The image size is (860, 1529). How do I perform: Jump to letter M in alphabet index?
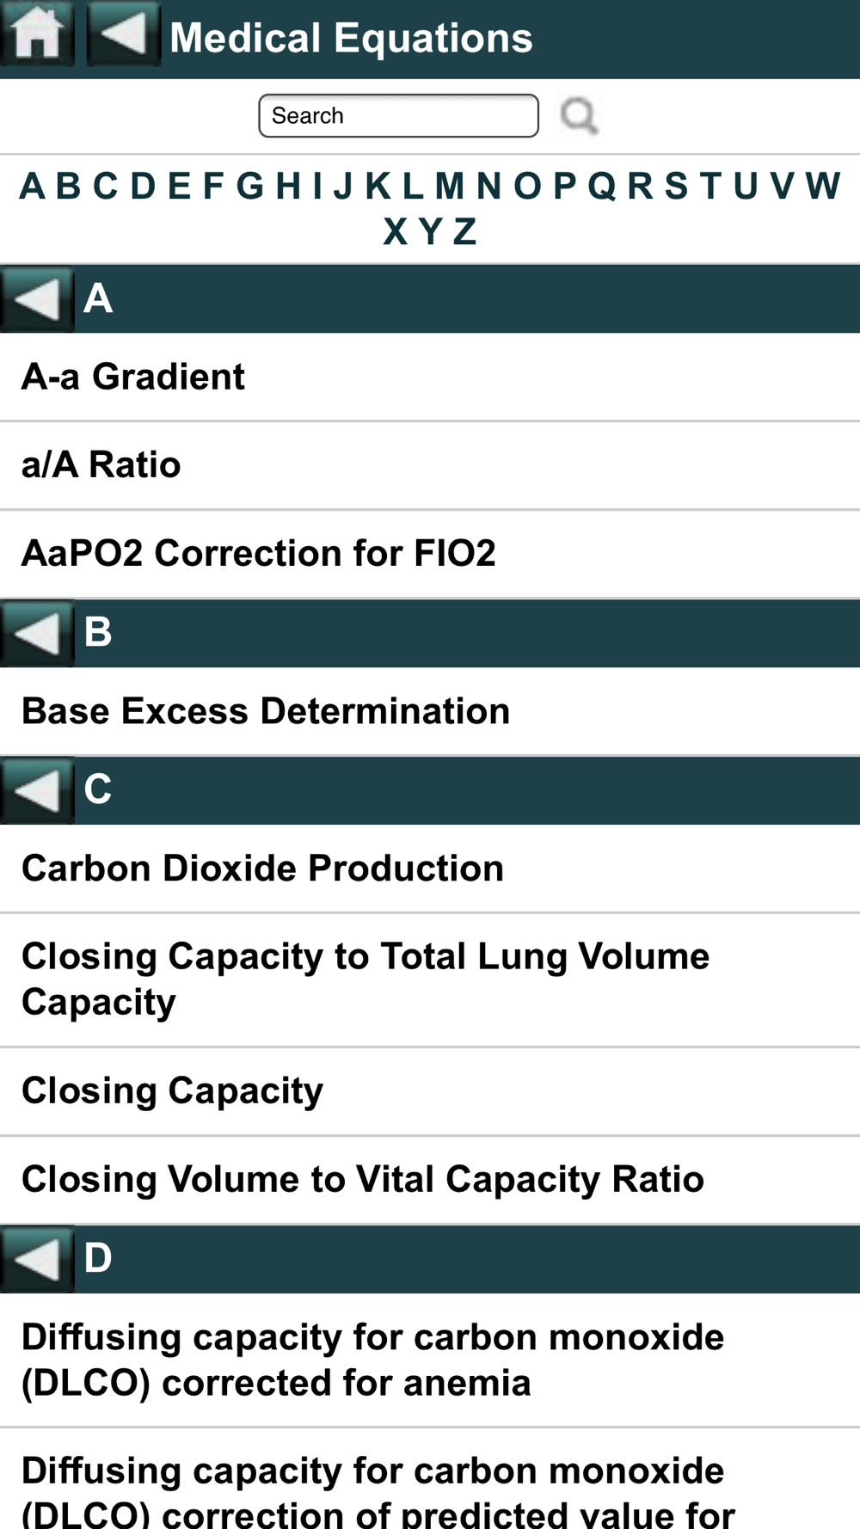pos(449,186)
